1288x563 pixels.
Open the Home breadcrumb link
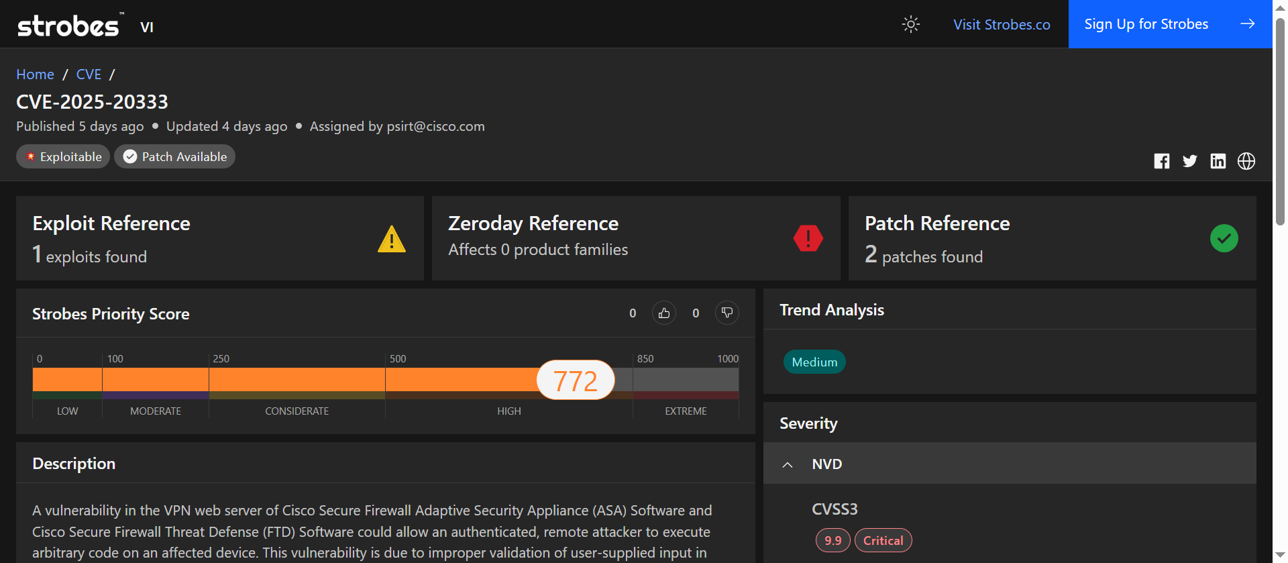click(x=35, y=74)
